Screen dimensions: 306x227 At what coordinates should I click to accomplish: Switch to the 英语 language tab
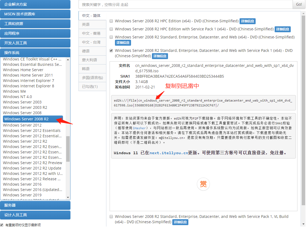pyautogui.click(x=92, y=24)
